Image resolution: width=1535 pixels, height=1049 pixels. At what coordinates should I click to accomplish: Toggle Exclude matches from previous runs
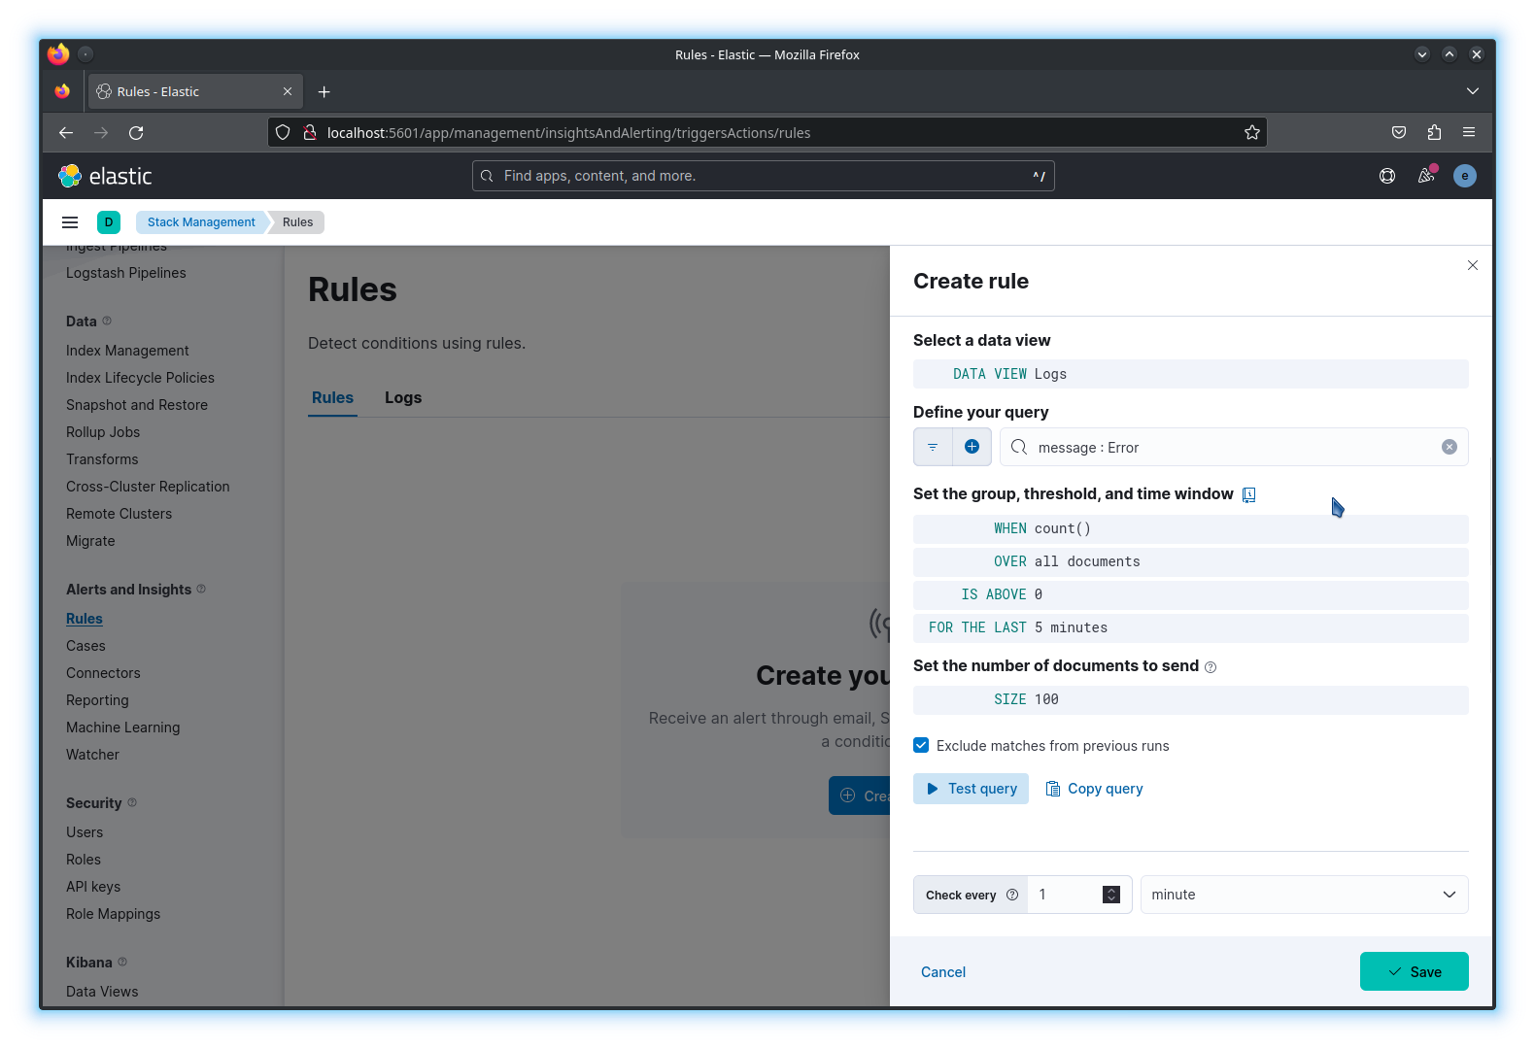coord(921,745)
